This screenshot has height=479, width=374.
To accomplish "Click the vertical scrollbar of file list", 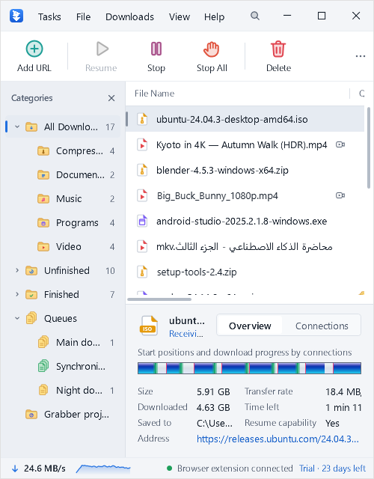I will (x=369, y=148).
